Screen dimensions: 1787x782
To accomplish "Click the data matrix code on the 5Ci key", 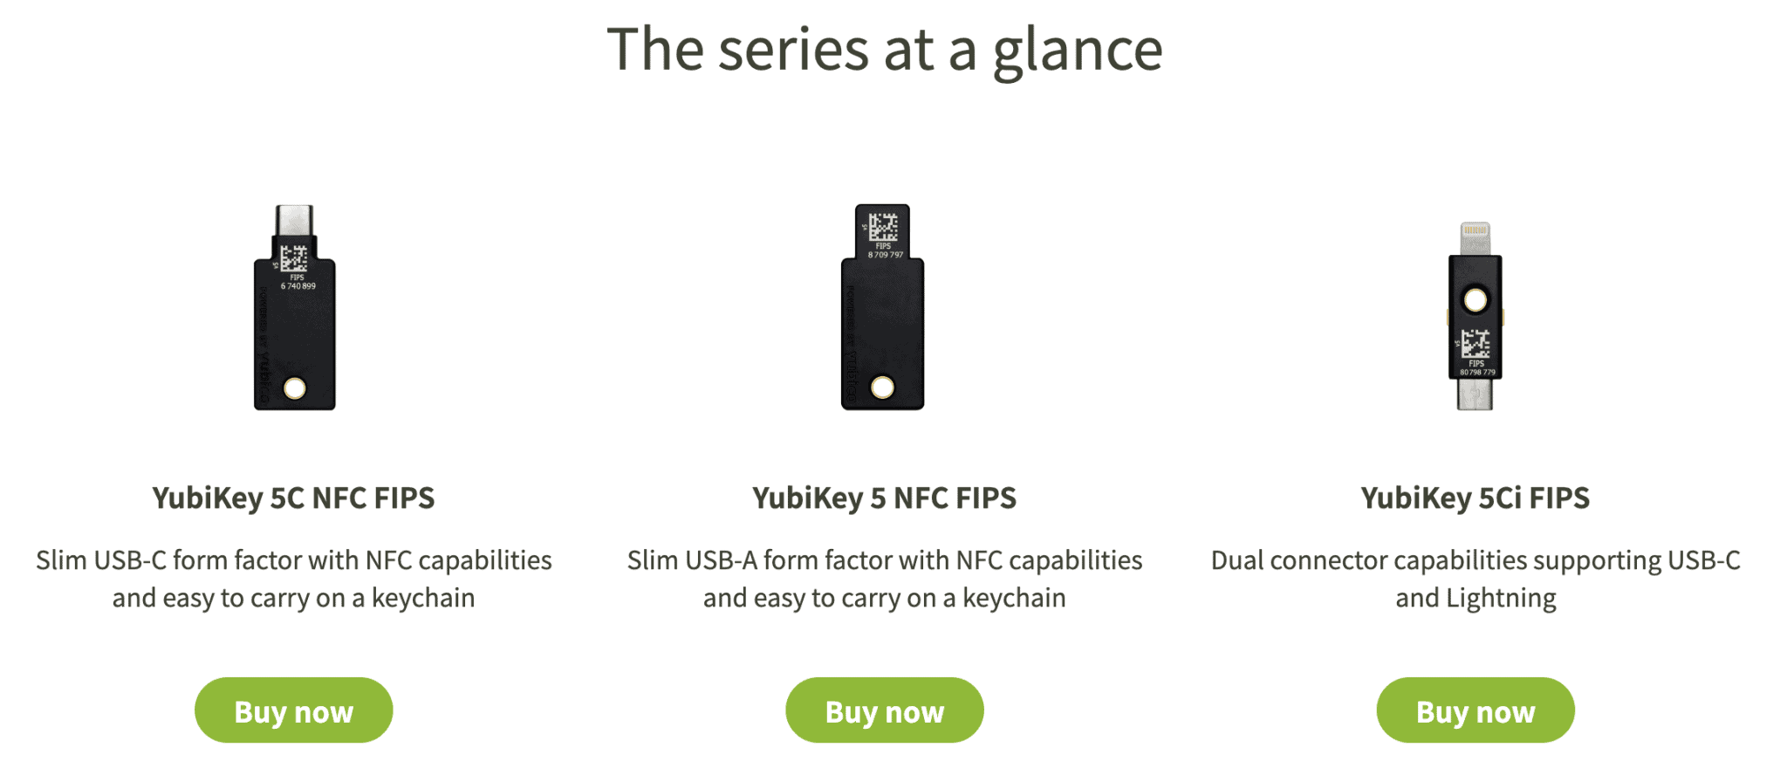I will coord(1475,344).
